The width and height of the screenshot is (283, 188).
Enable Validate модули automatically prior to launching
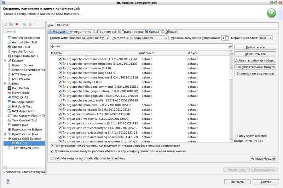point(52,158)
